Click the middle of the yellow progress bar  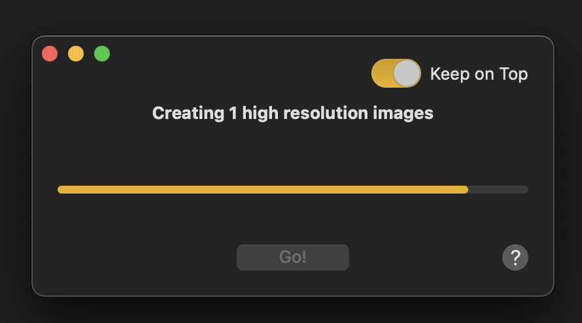[x=263, y=190]
